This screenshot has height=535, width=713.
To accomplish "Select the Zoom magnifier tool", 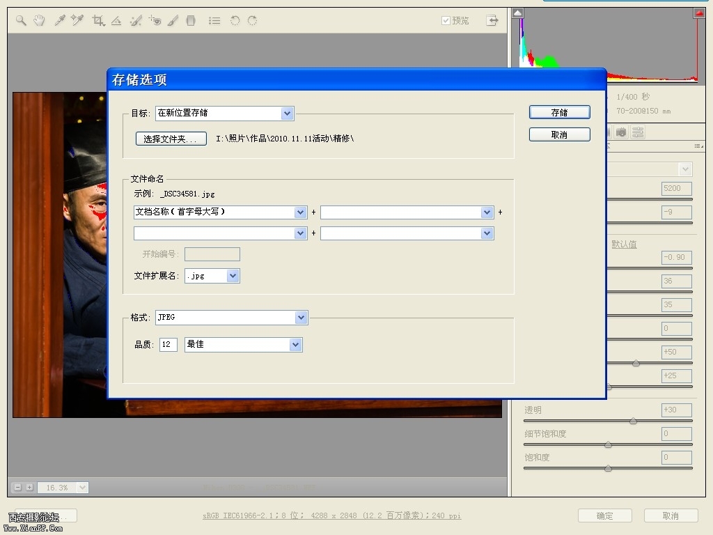I will coord(22,21).
